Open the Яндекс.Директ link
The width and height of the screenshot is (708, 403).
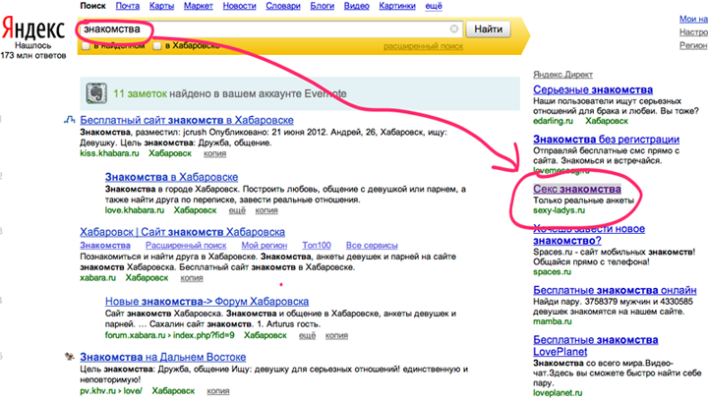562,75
